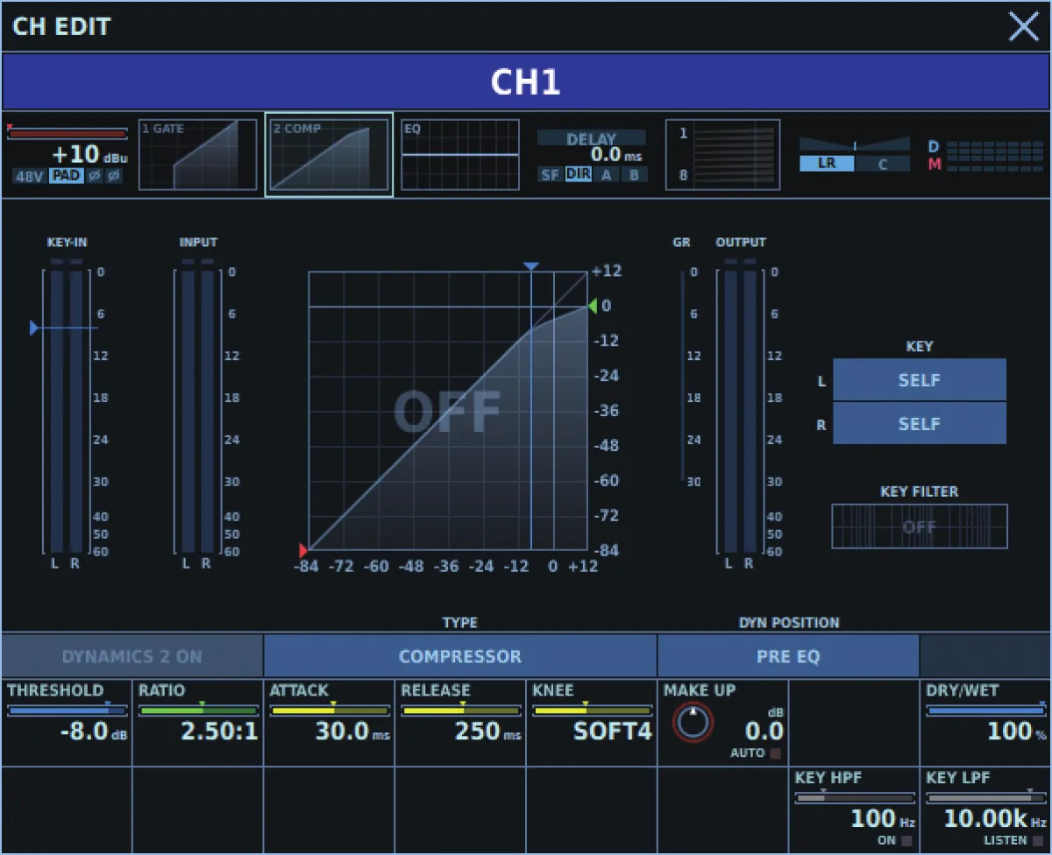Toggle the first phase invert icon

click(94, 175)
